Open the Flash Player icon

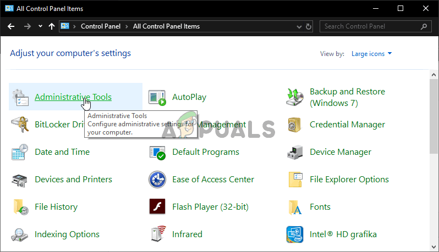click(158, 207)
